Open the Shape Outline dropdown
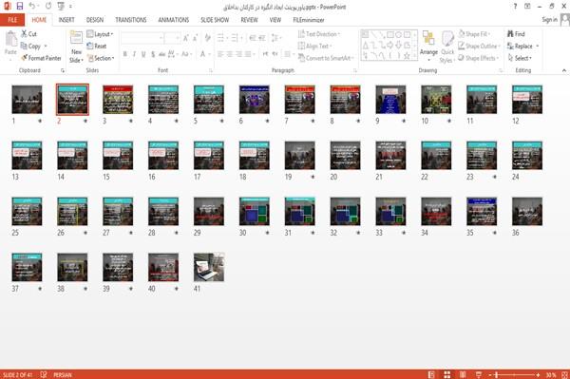Viewport: 570px width, 379px height. [x=479, y=46]
